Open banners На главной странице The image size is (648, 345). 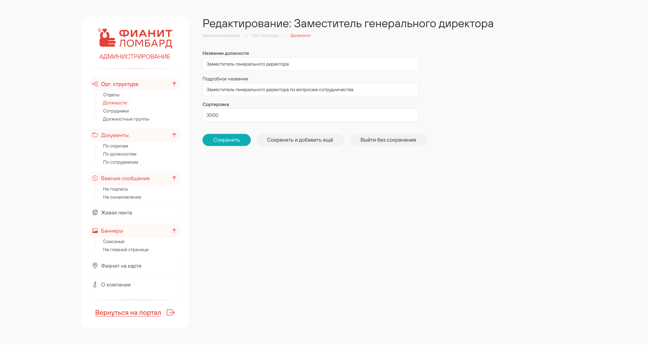click(126, 249)
